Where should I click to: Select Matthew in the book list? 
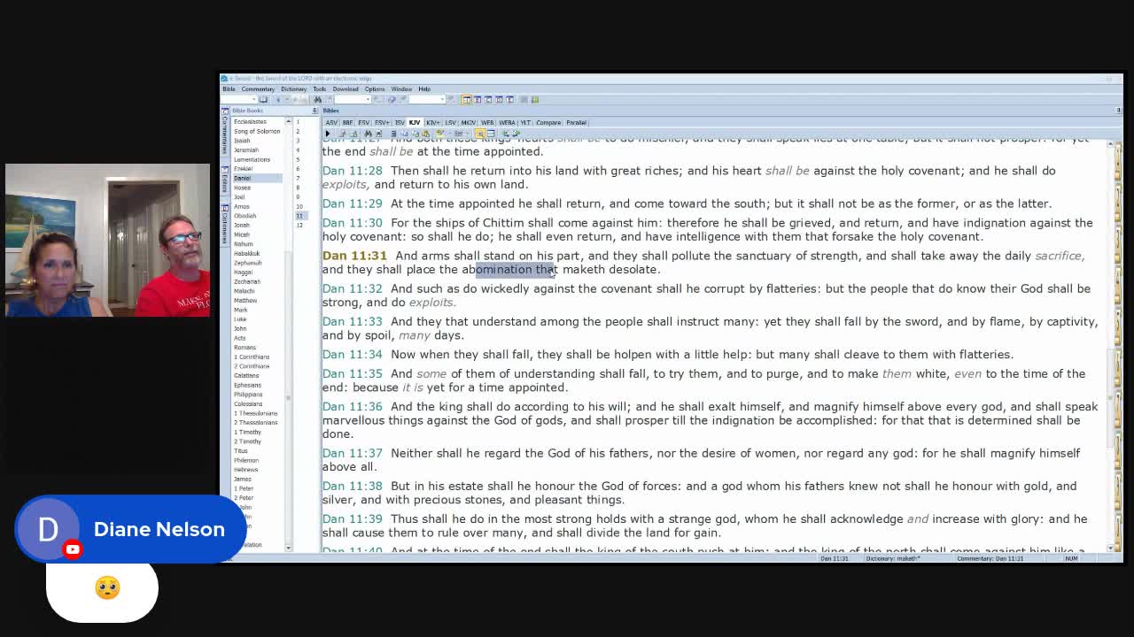(245, 300)
